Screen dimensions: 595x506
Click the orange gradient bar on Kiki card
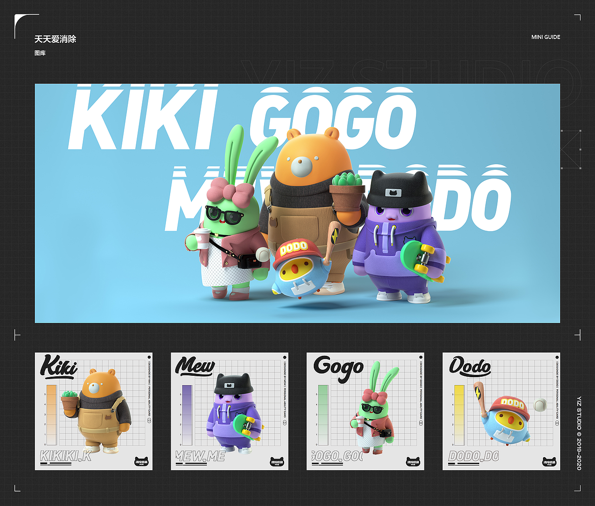click(x=51, y=415)
